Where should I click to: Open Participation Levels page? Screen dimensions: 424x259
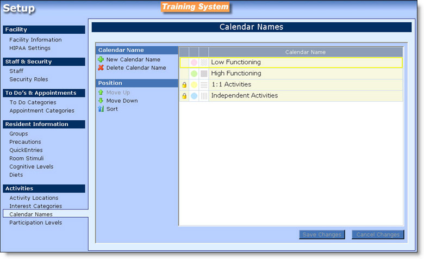pyautogui.click(x=35, y=223)
